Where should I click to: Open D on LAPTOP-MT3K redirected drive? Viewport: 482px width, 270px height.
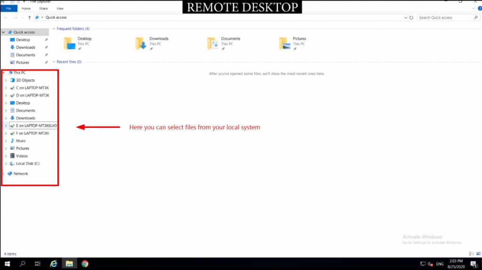point(32,95)
